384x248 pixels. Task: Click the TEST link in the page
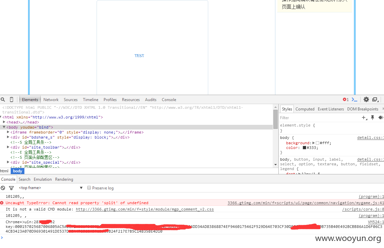(x=139, y=56)
